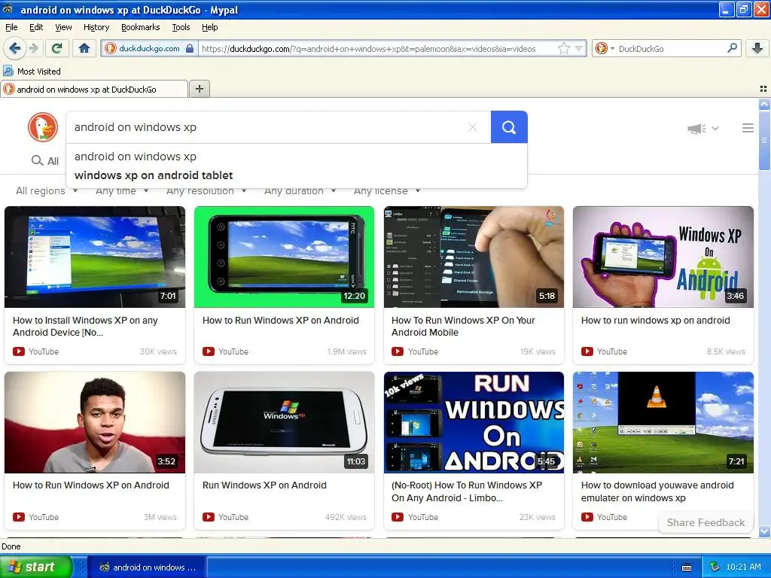771x578 pixels.
Task: Clear the search query with the X
Action: coord(473,127)
